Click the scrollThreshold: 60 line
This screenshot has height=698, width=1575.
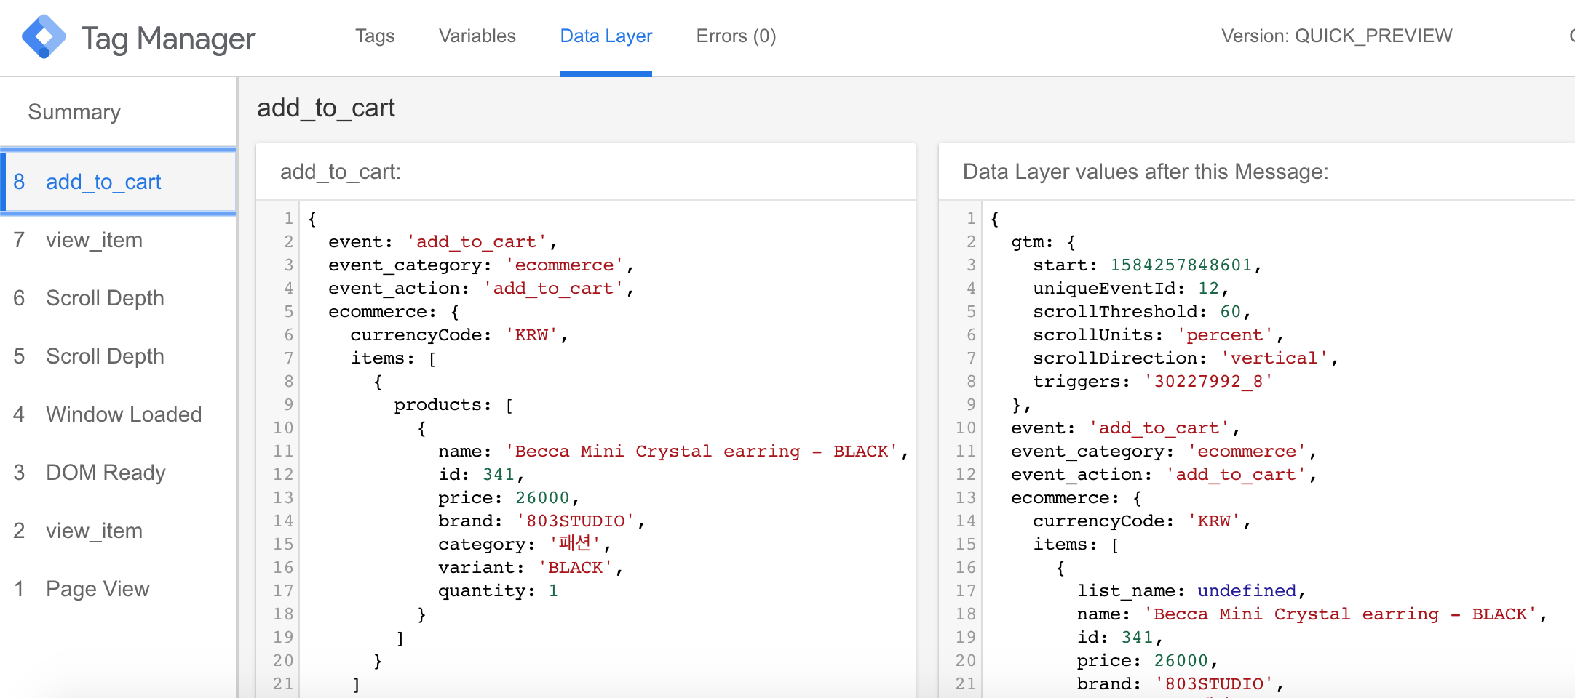(x=1142, y=312)
